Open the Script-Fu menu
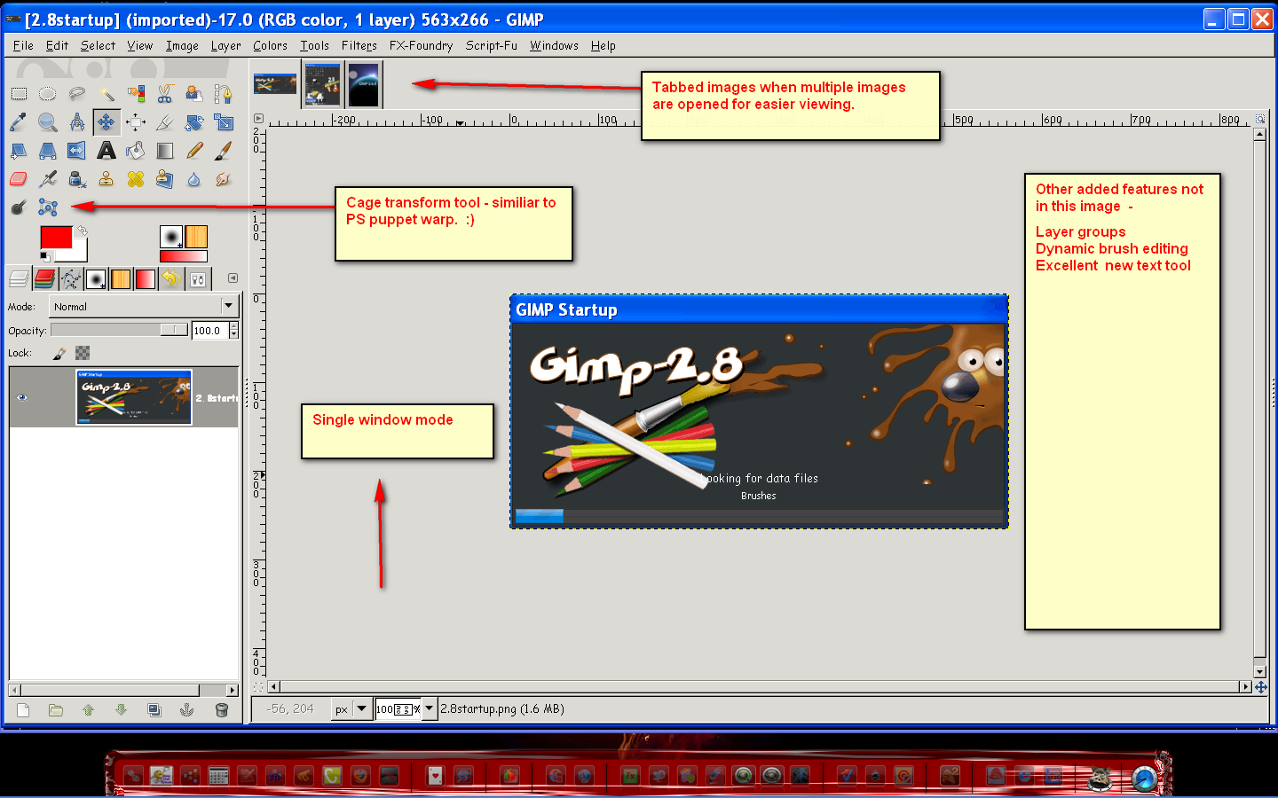This screenshot has width=1278, height=798. tap(492, 46)
